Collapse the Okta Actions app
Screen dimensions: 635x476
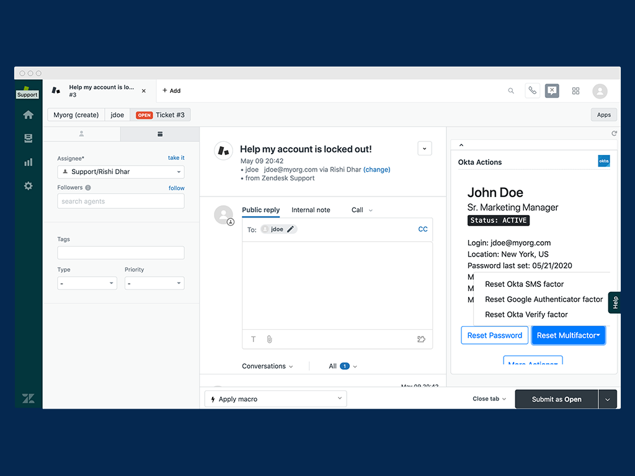pyautogui.click(x=461, y=145)
